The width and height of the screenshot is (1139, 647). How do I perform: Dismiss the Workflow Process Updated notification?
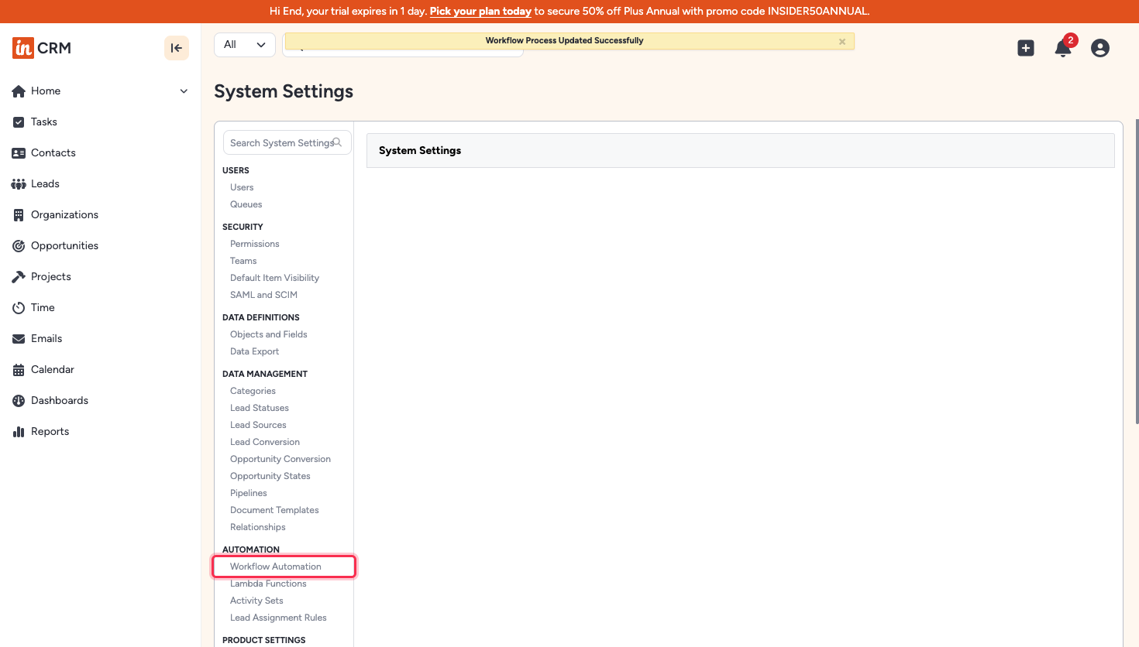[842, 42]
